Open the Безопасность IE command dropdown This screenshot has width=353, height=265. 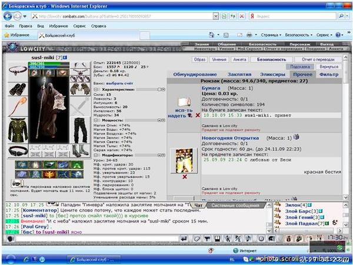298,35
